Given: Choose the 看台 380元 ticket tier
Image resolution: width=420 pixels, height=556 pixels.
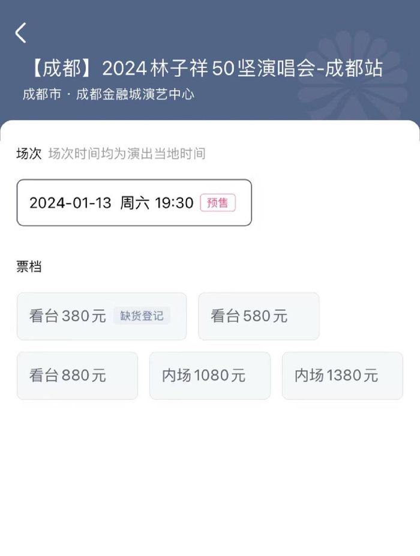Looking at the screenshot, I should [x=67, y=316].
